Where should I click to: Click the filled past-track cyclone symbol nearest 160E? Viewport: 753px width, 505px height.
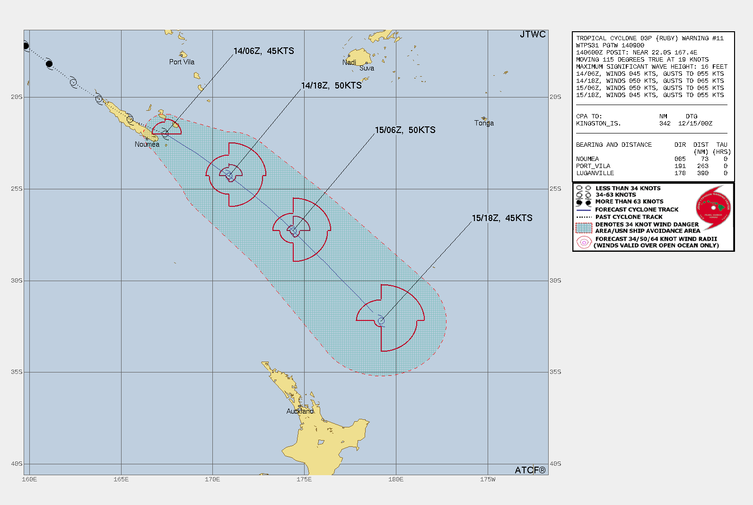[x=26, y=46]
